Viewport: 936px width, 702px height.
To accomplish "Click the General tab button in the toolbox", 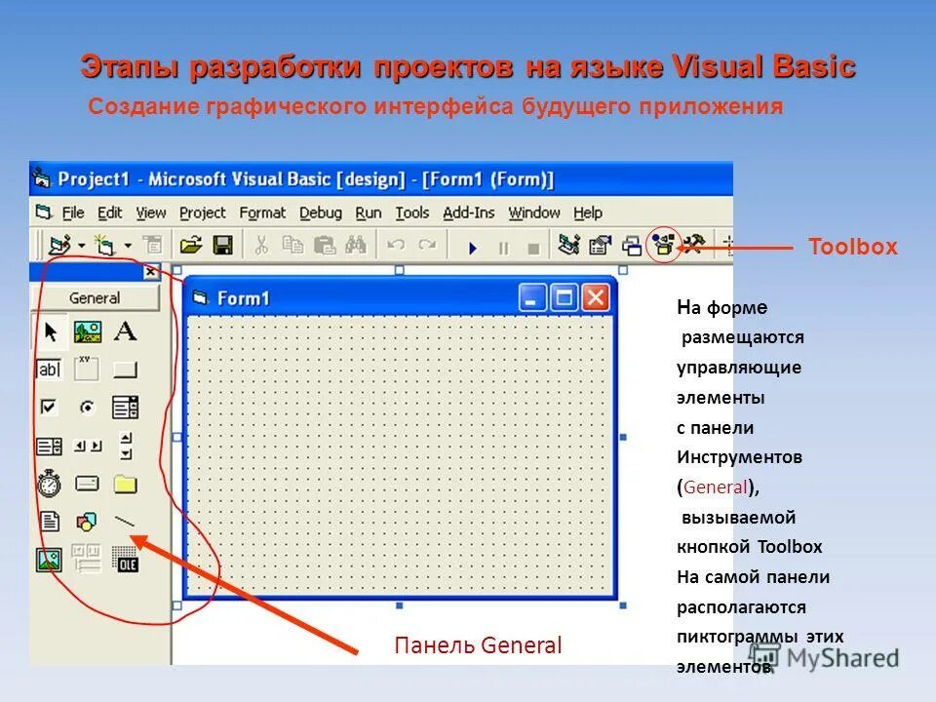I will point(95,297).
